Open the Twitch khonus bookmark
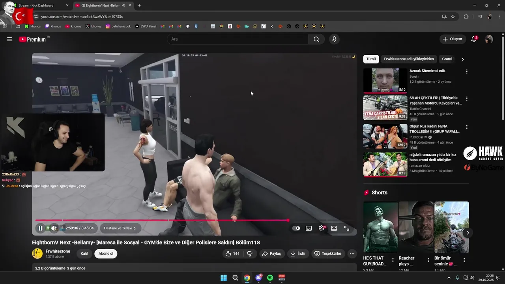Viewport: 505px width, 284px height. (52, 26)
